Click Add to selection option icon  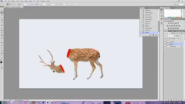(10, 4)
